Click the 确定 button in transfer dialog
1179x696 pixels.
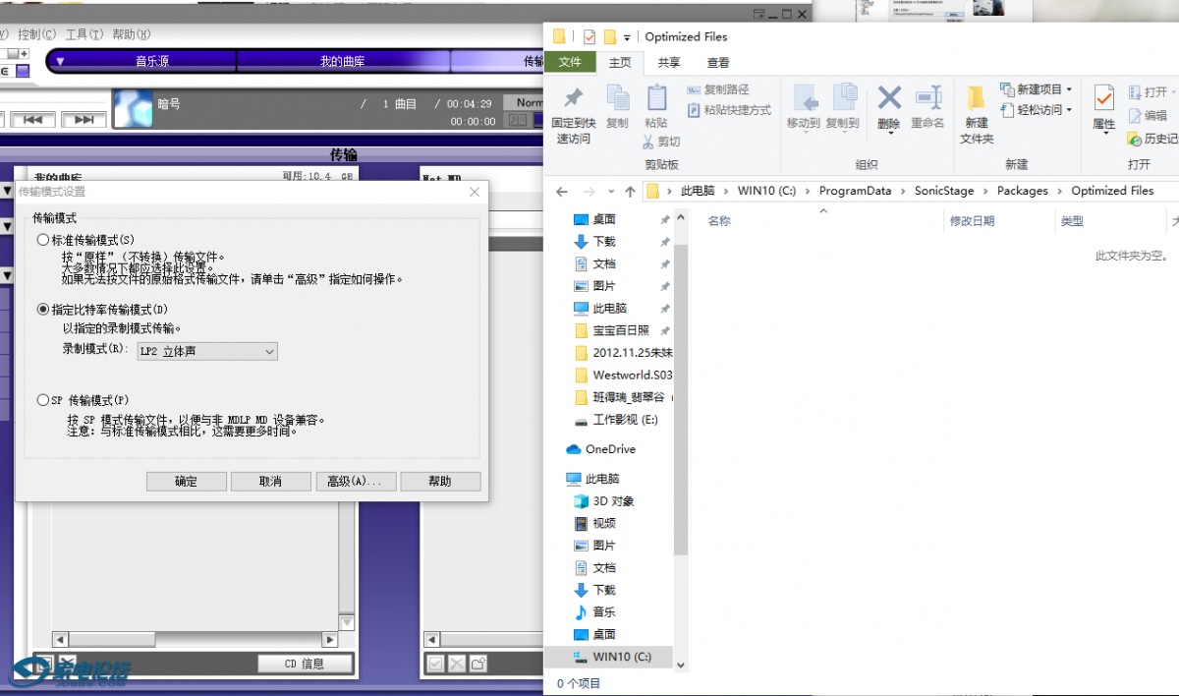click(186, 482)
